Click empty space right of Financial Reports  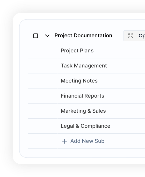point(125,96)
